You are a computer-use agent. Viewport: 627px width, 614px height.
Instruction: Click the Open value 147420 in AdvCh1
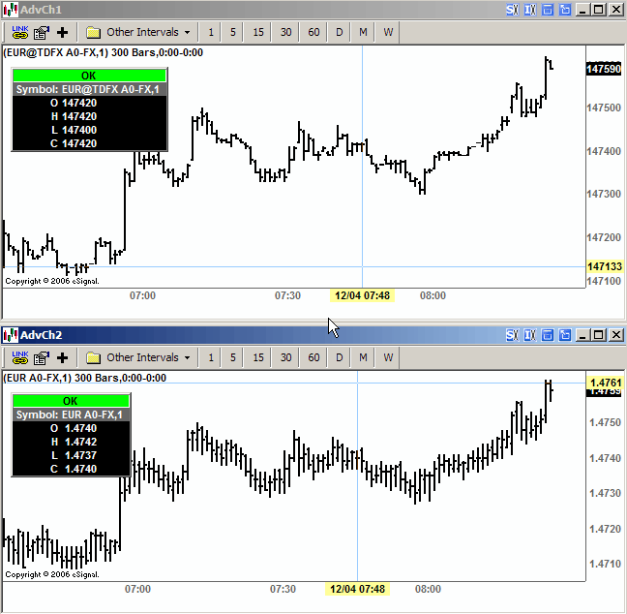pos(79,104)
